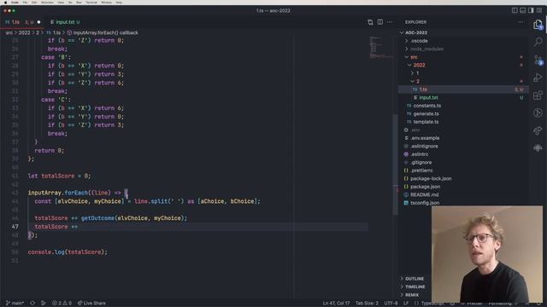This screenshot has height=307, width=547.
Task: Toggle the bottom panel layout icon
Action: (x=522, y=10)
